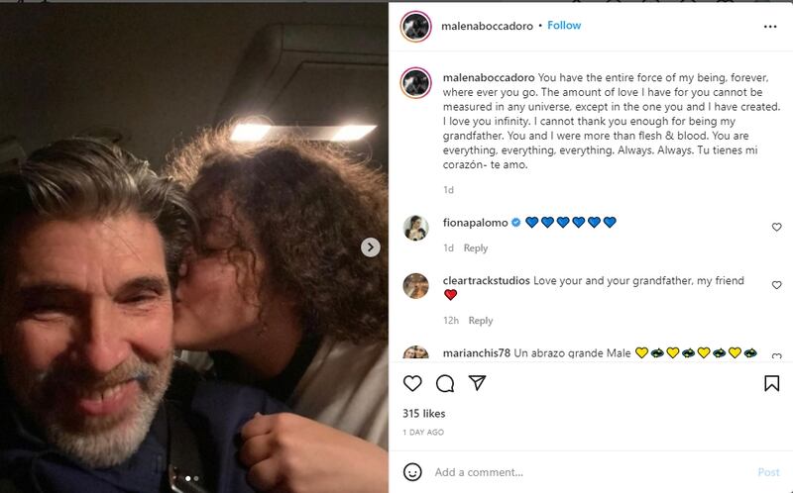Open malenaboccadoro profile from header username
Image resolution: width=793 pixels, height=493 pixels.
point(486,26)
